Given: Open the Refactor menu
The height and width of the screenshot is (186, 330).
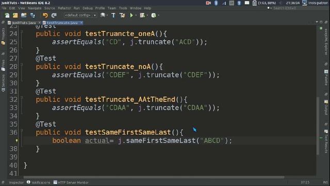Looking at the screenshot, I should (x=64, y=8).
